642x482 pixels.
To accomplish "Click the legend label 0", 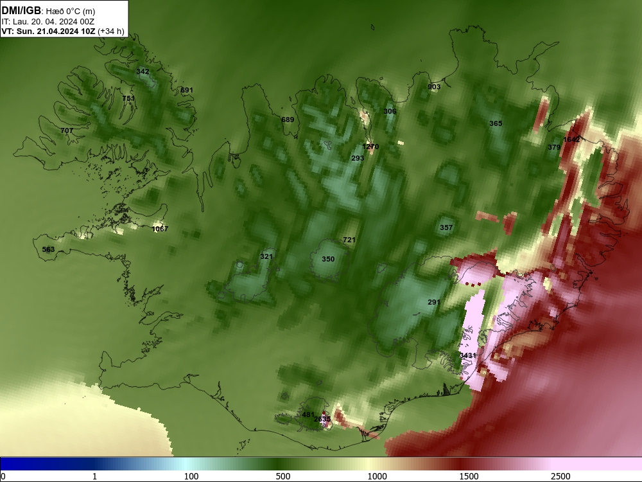I will coord(3,476).
